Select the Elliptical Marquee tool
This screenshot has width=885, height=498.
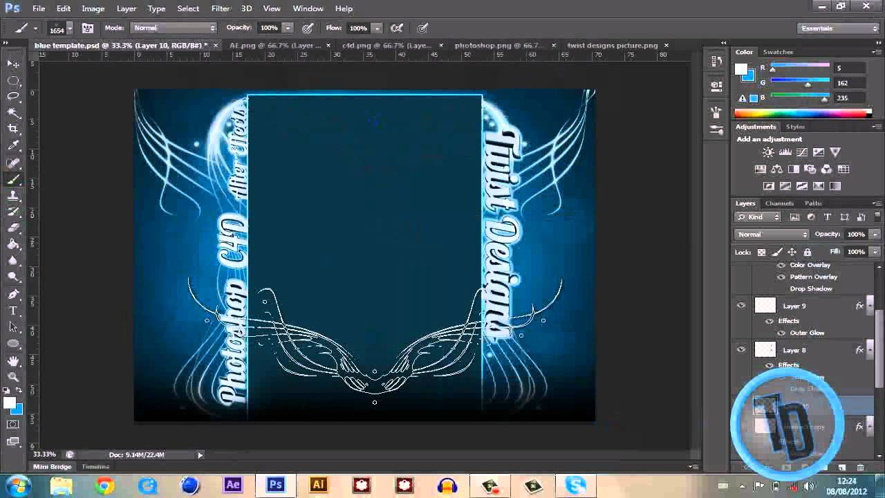point(13,80)
